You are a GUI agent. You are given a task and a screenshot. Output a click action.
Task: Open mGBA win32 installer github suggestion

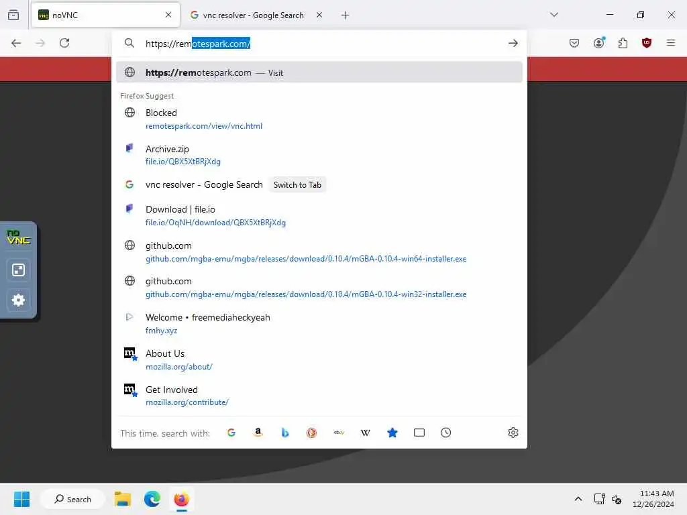[319, 288]
